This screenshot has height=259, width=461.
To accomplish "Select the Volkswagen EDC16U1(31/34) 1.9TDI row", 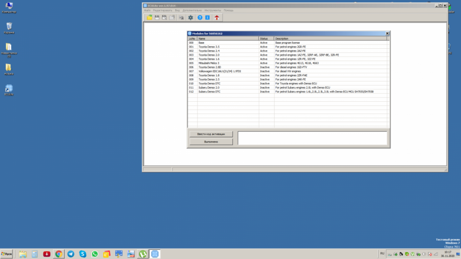I will 288,71.
